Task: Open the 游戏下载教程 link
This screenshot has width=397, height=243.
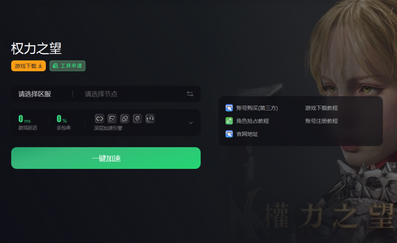Action: [x=321, y=108]
